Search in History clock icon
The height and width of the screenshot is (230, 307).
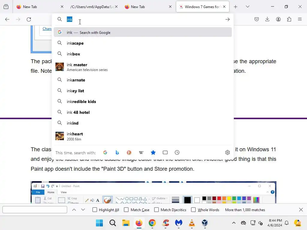(177, 152)
